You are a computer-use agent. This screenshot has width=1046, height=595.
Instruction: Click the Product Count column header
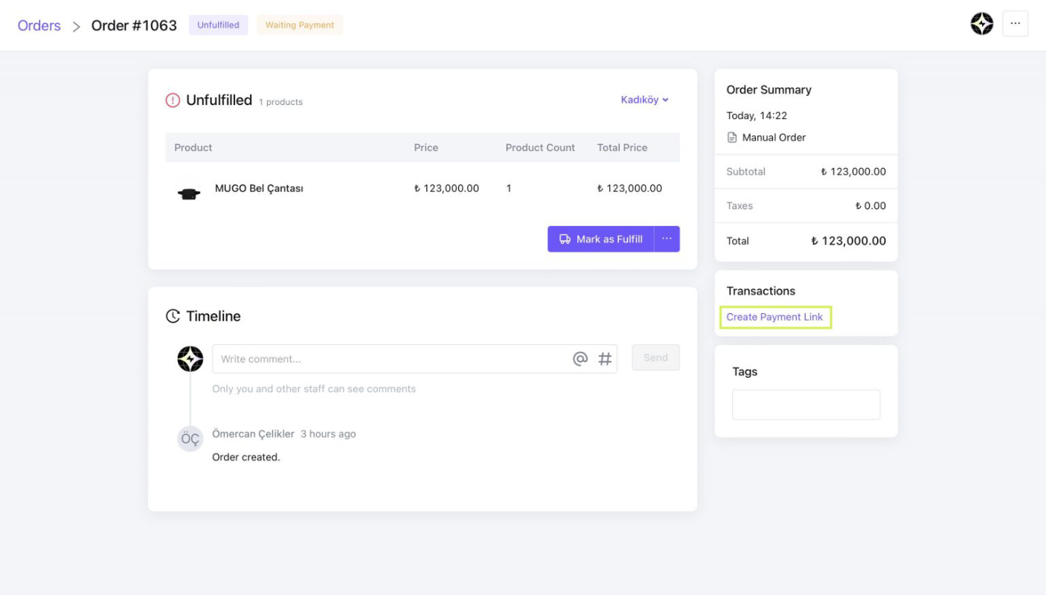point(540,148)
